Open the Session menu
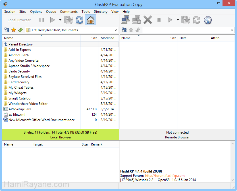Viewport: 237px width, 191px height. point(10,12)
